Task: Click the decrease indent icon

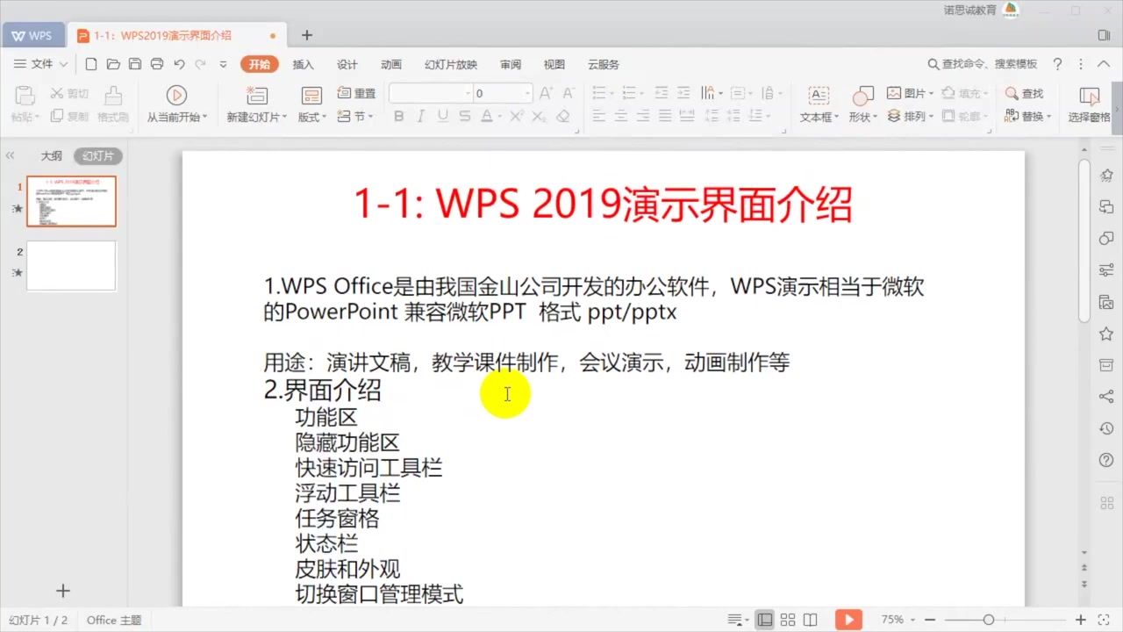Action: (661, 93)
